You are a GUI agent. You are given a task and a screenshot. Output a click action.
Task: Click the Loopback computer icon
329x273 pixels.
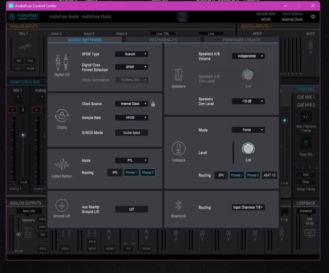310,233
